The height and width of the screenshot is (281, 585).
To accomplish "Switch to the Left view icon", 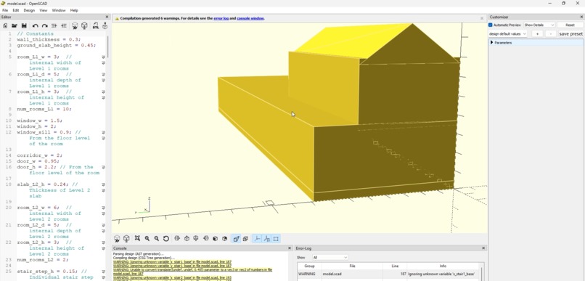I will click(205, 238).
